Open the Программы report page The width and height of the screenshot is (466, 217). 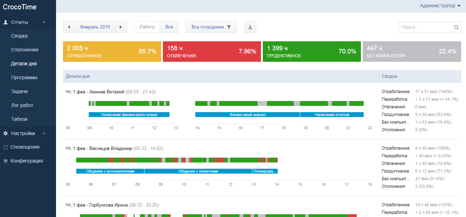coord(24,77)
